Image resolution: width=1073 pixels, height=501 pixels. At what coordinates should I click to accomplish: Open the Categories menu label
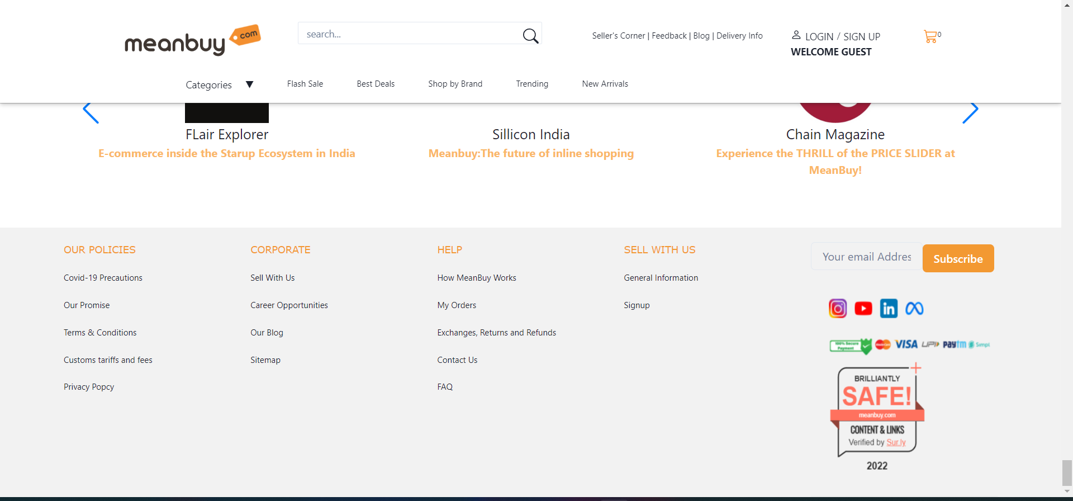[208, 85]
